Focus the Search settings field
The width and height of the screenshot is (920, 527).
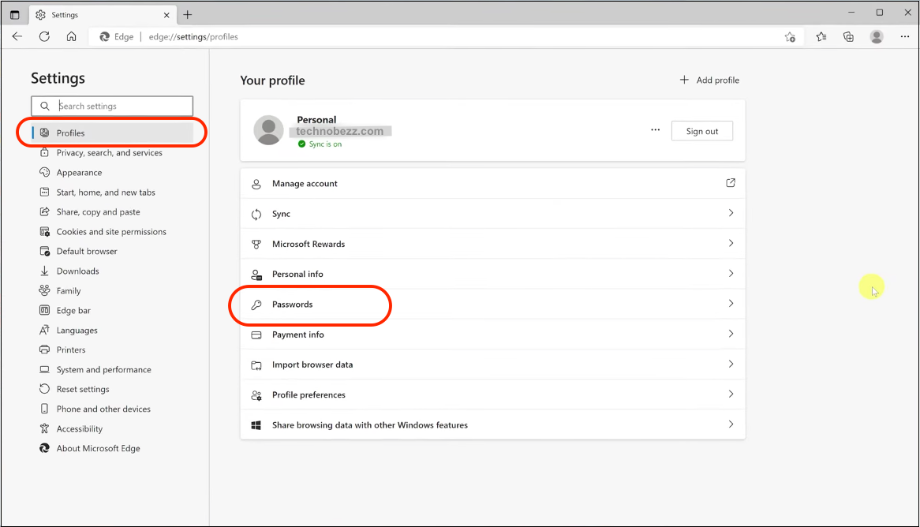[112, 107]
